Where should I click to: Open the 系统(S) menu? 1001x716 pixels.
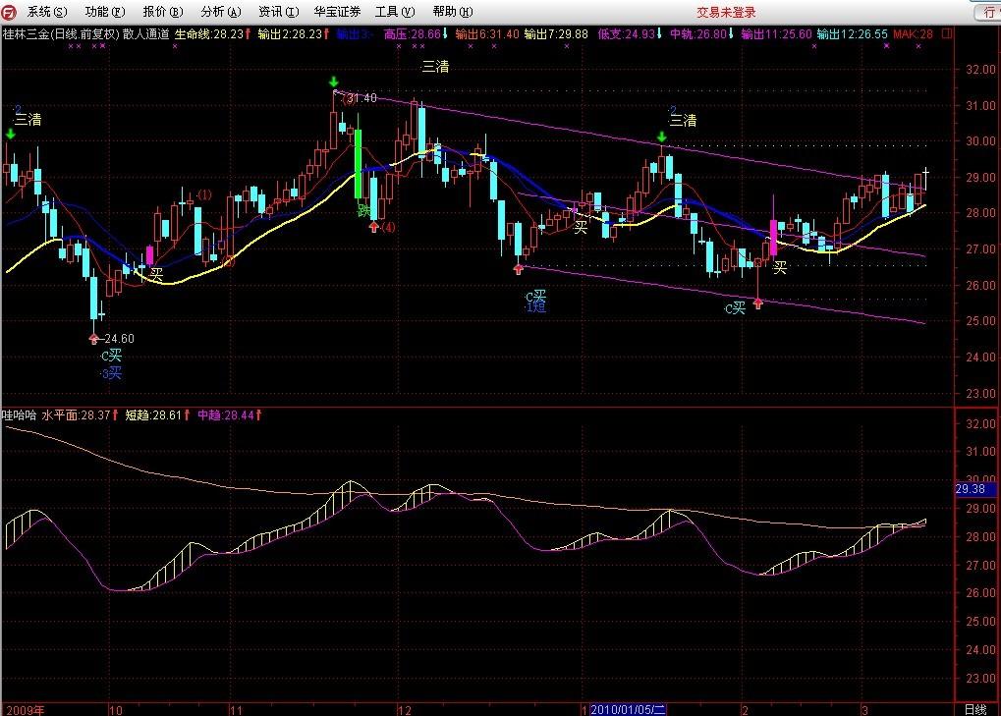click(x=47, y=12)
